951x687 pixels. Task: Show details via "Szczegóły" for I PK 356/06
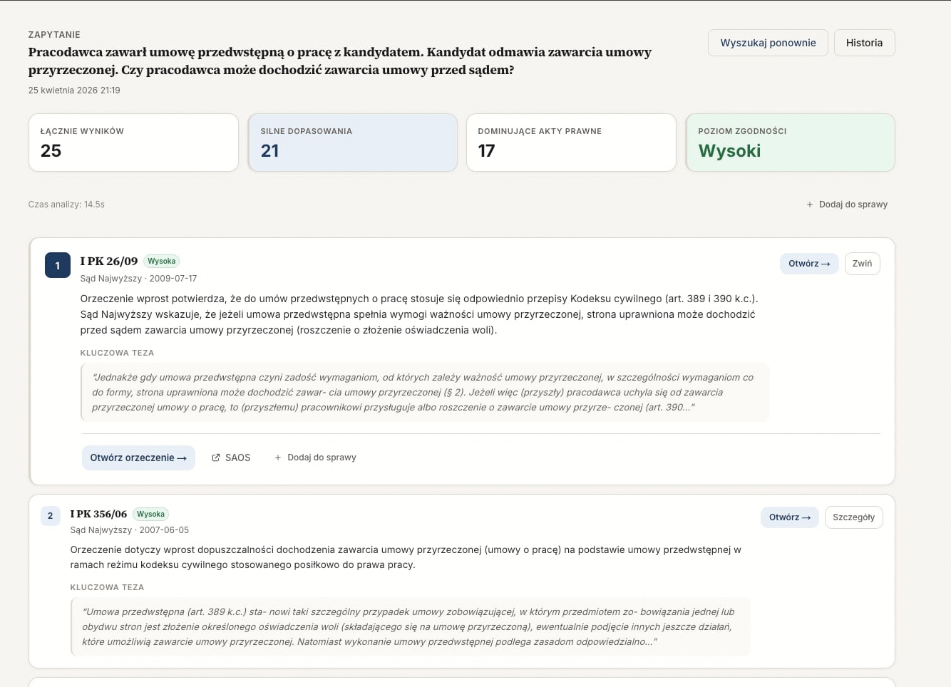[x=853, y=517]
